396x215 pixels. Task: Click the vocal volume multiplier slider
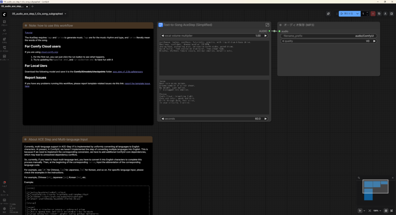point(214,36)
